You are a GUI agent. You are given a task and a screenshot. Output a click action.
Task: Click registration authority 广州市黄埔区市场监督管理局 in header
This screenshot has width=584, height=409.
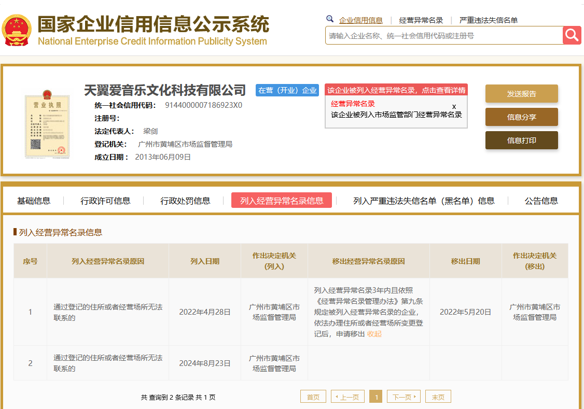[x=185, y=144]
